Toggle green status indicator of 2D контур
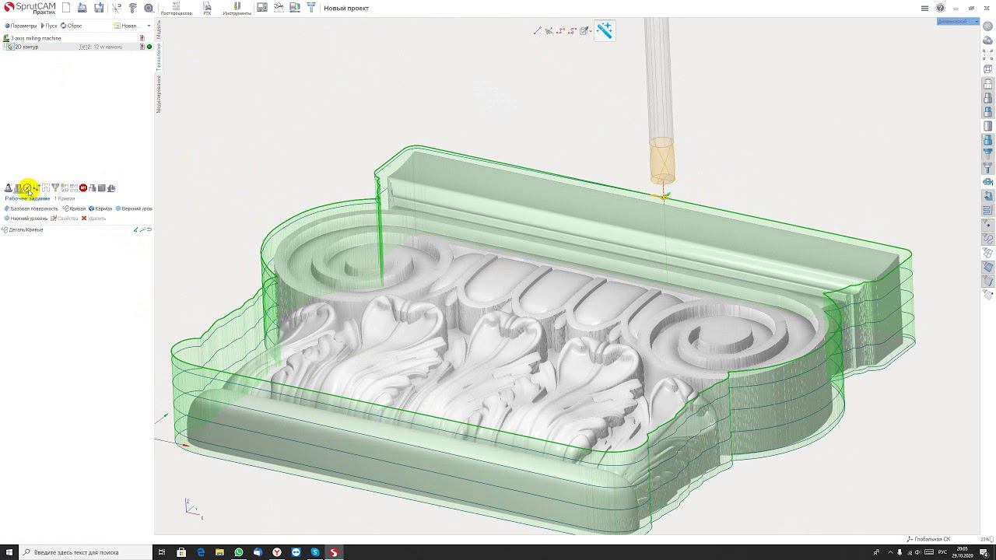This screenshot has height=560, width=996. click(149, 47)
